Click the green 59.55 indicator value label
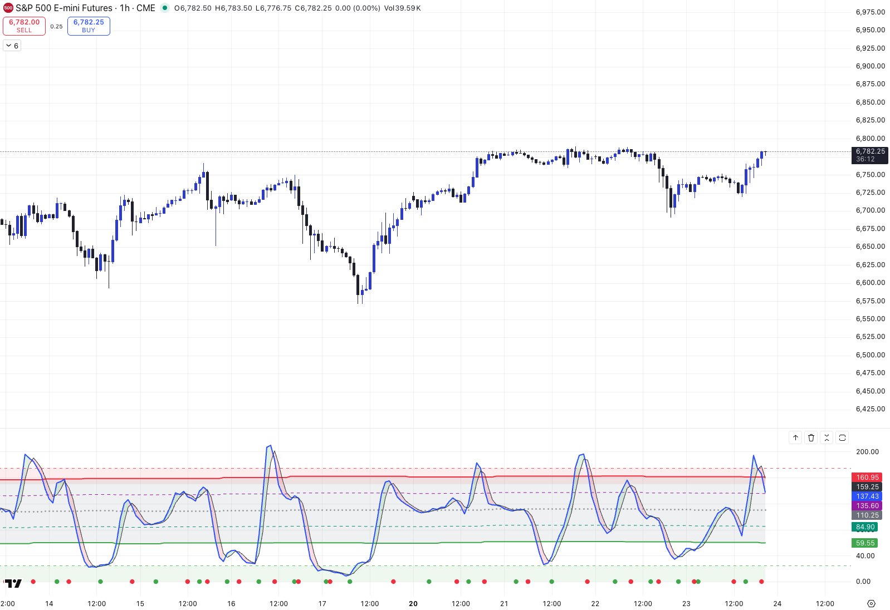Image resolution: width=890 pixels, height=610 pixels. pyautogui.click(x=865, y=543)
